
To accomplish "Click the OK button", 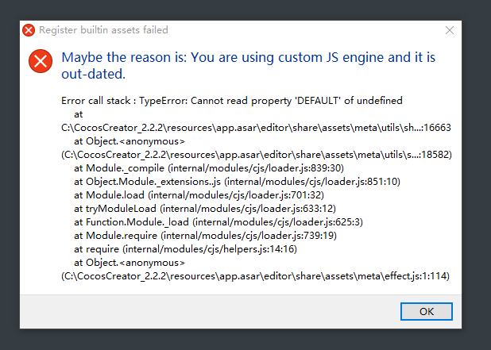I will click(x=426, y=311).
